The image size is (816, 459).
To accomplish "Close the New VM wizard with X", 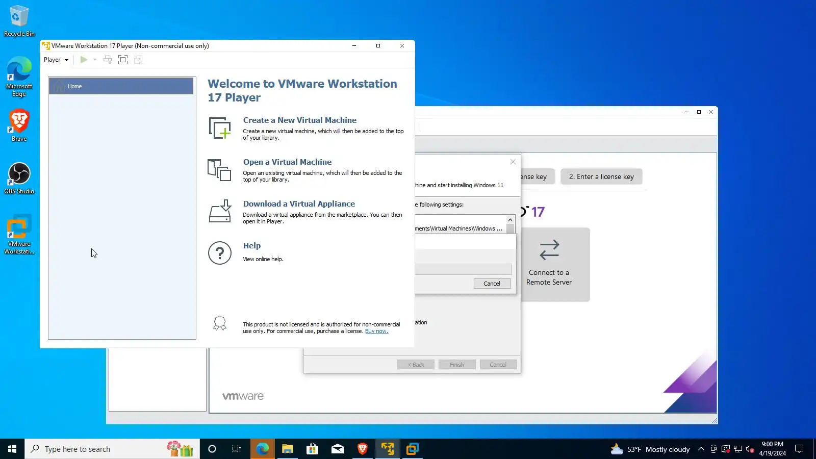I will [513, 162].
